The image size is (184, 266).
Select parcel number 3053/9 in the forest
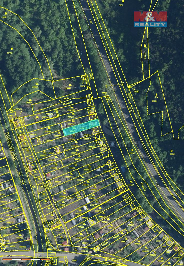pos(154,101)
